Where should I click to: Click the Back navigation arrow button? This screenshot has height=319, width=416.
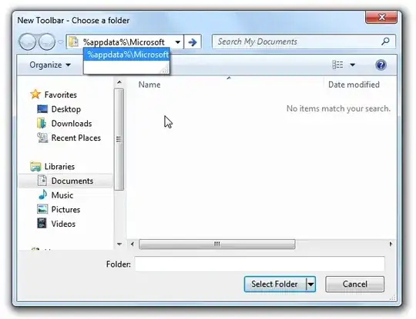27,42
